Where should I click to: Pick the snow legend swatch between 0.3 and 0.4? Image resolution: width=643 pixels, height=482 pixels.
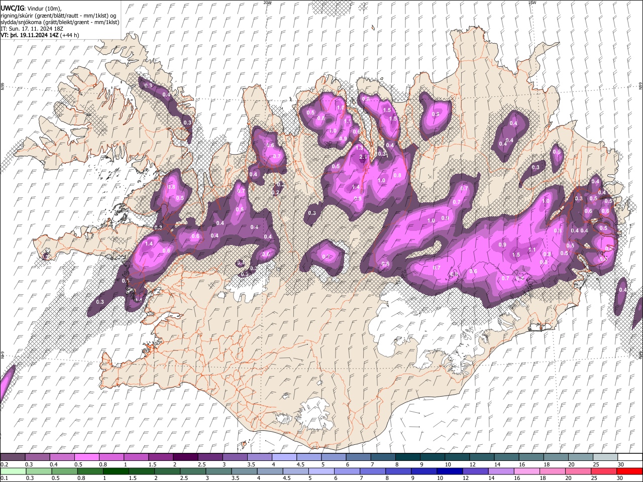pyautogui.click(x=37, y=457)
